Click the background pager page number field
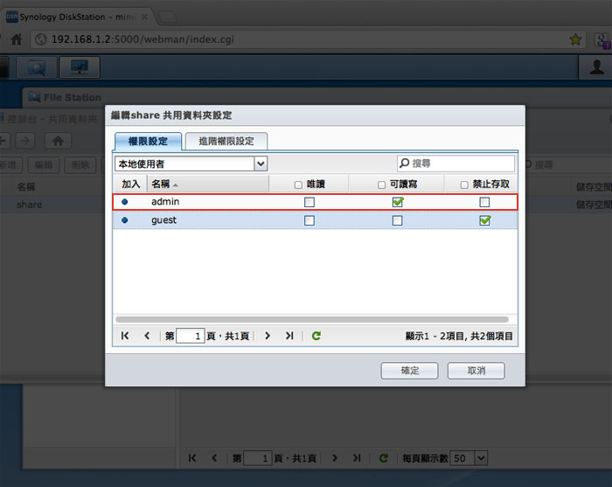This screenshot has height=487, width=612. [x=258, y=458]
